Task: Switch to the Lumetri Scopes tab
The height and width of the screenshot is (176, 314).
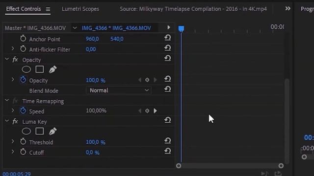Action: 80,9
